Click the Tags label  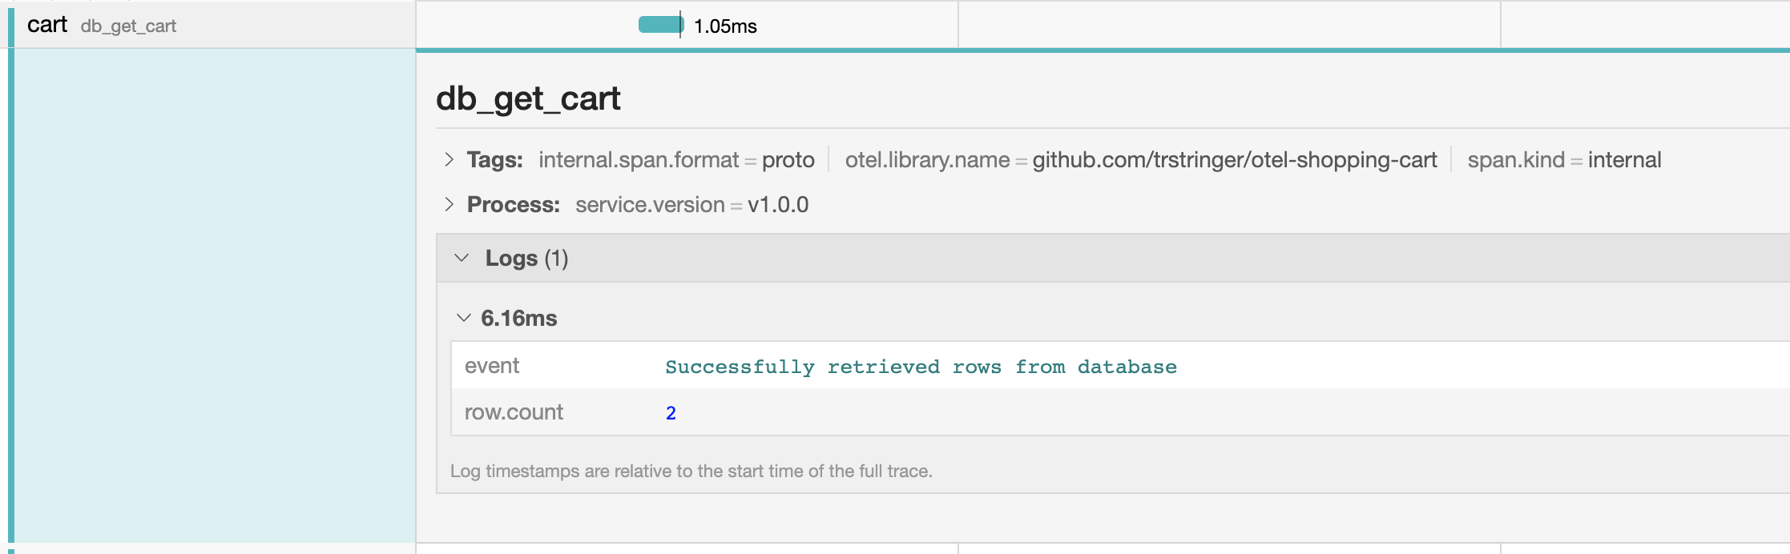[494, 160]
